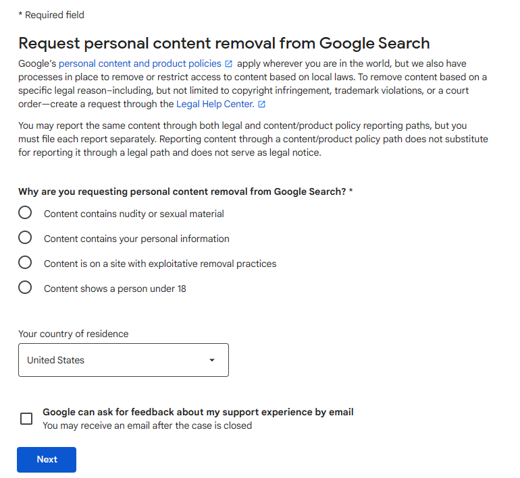The width and height of the screenshot is (520, 478).
Task: Click 'Google can ask for feedback' label text
Action: click(198, 412)
